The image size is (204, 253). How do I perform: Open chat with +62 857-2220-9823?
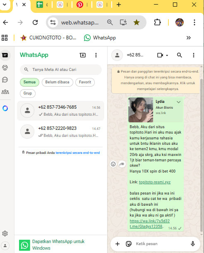click(61, 131)
